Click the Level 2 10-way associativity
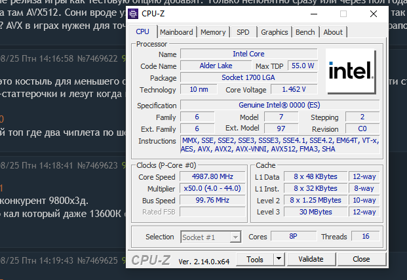This screenshot has width=407, height=280. click(x=364, y=200)
